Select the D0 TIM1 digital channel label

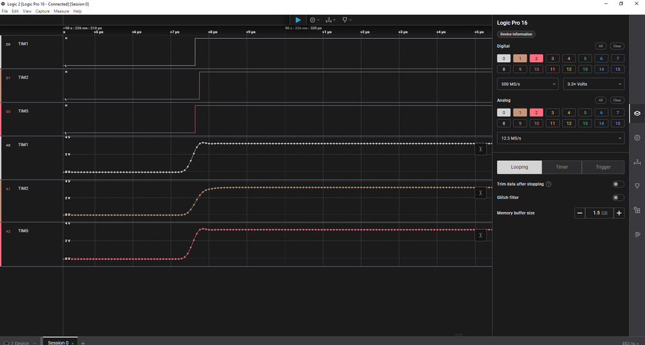pyautogui.click(x=23, y=44)
